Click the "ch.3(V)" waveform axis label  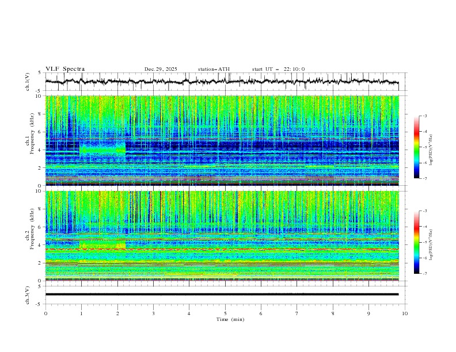coord(28,295)
